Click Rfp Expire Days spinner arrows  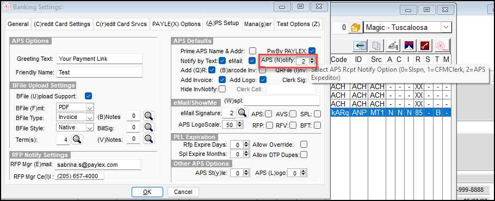click(246, 145)
